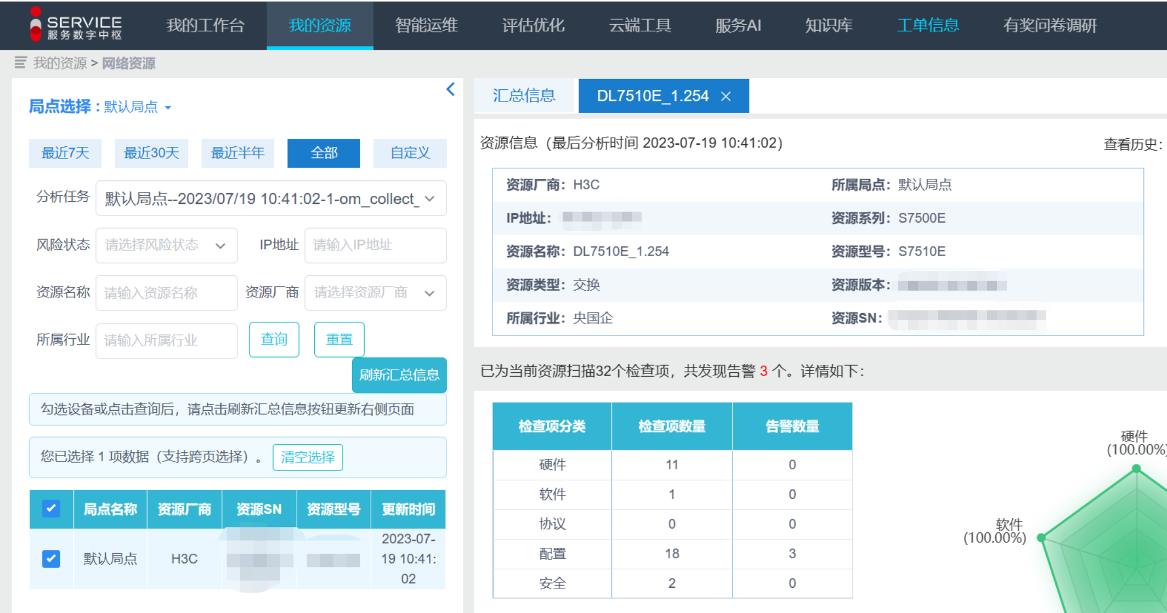
Task: Switch to the 汇总信息 tab
Action: 524,96
